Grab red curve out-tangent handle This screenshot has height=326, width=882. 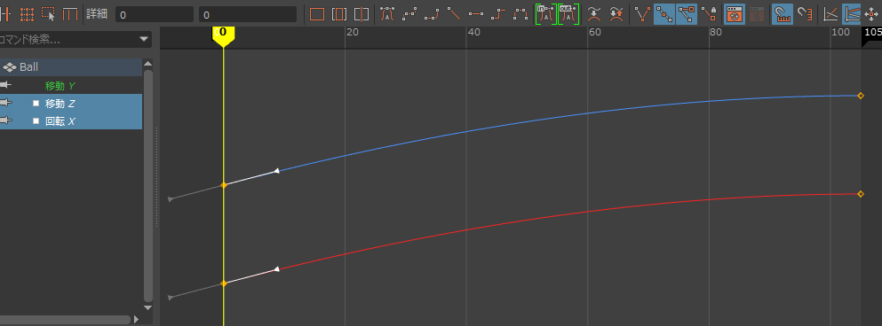tap(277, 270)
